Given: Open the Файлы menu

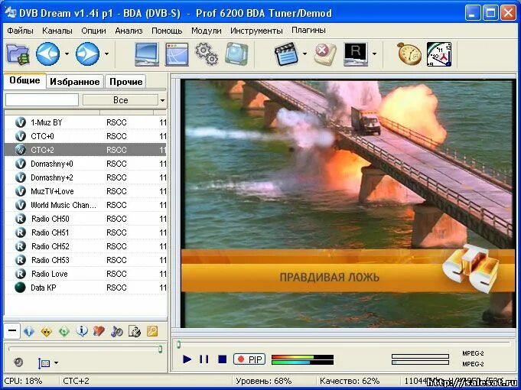Looking at the screenshot, I should pyautogui.click(x=20, y=31).
